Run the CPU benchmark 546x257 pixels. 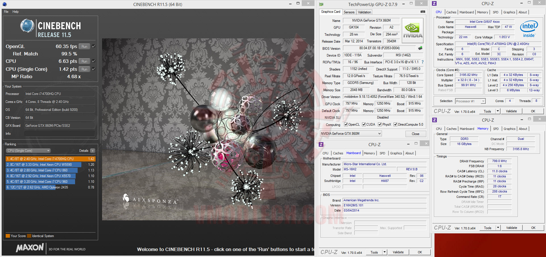pyautogui.click(x=84, y=61)
